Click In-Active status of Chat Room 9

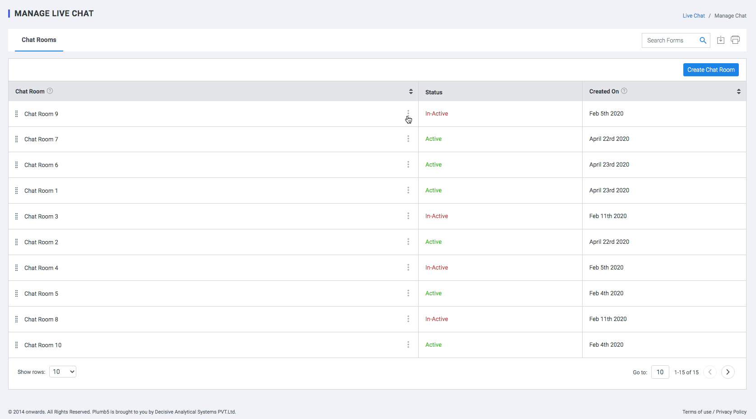(x=437, y=113)
